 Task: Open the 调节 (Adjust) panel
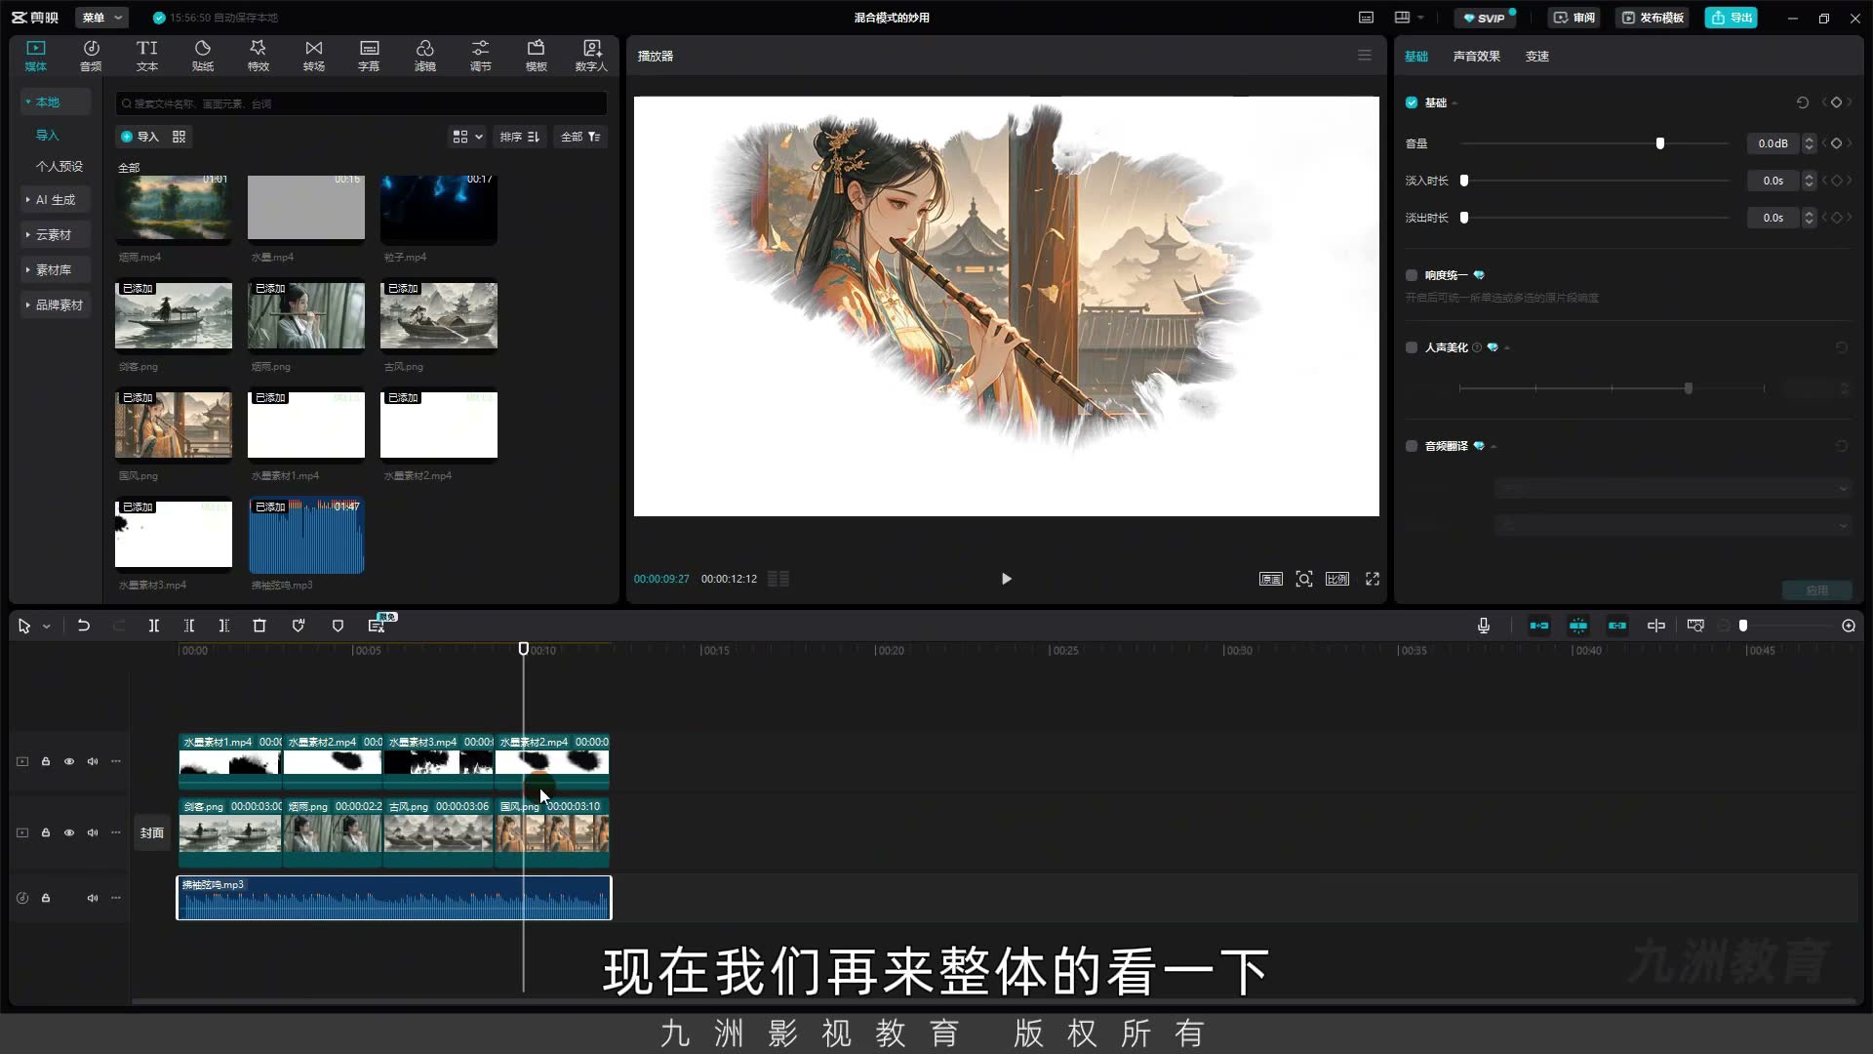coord(480,56)
